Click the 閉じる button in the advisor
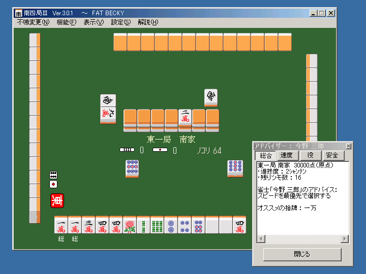Viewport: 366px width, 274px height. 302,254
